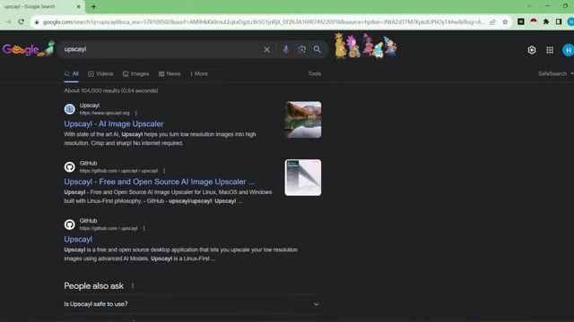Open the three-dot menu for upscayl.org result
The image size is (574, 322).
tap(136, 114)
